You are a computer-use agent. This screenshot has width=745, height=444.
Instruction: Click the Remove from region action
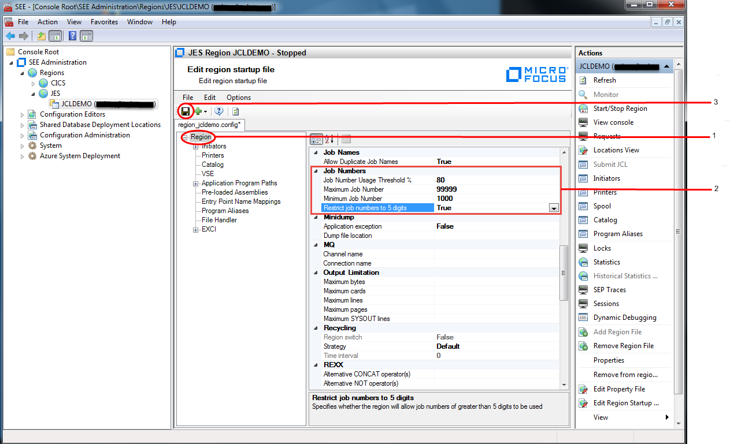[x=625, y=375]
